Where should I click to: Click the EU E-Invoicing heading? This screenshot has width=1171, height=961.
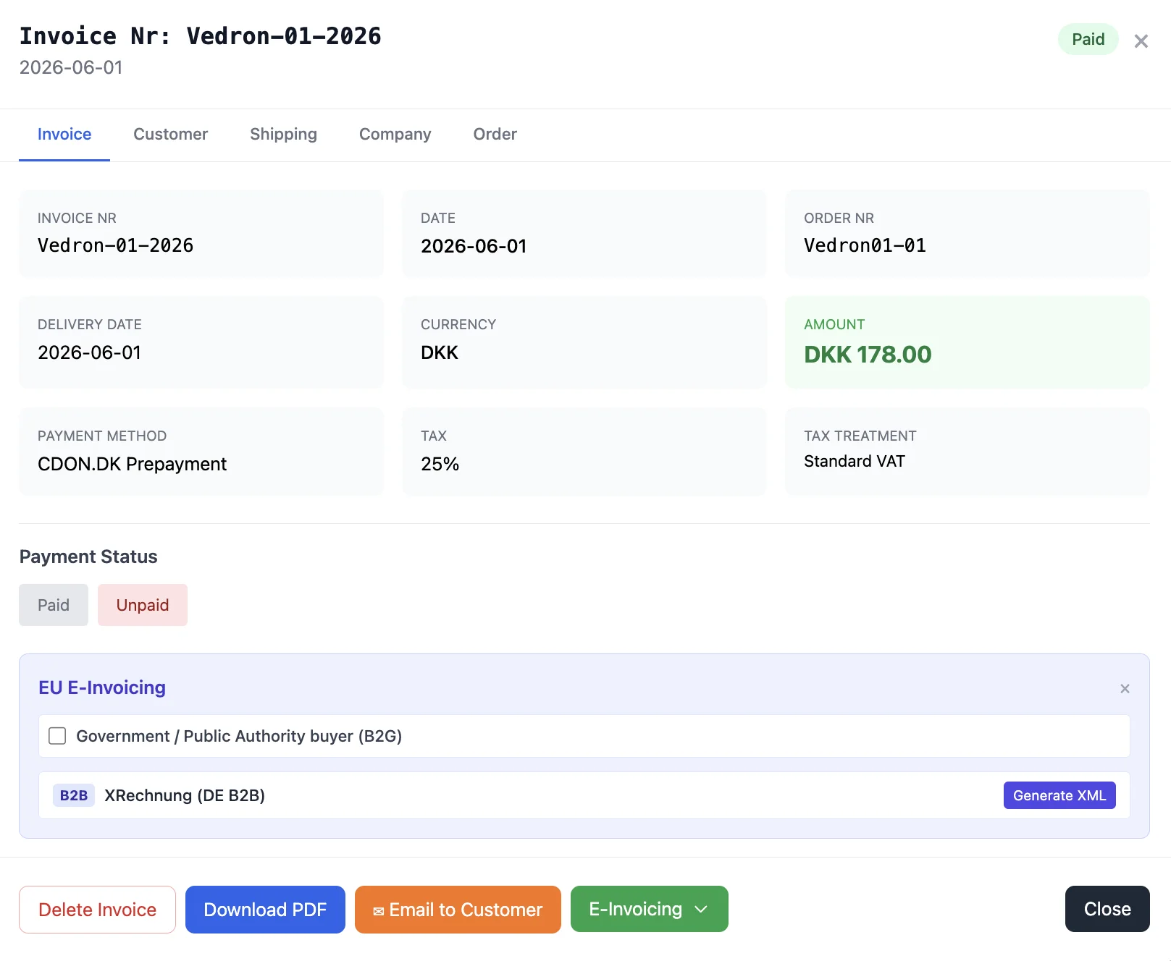102,687
